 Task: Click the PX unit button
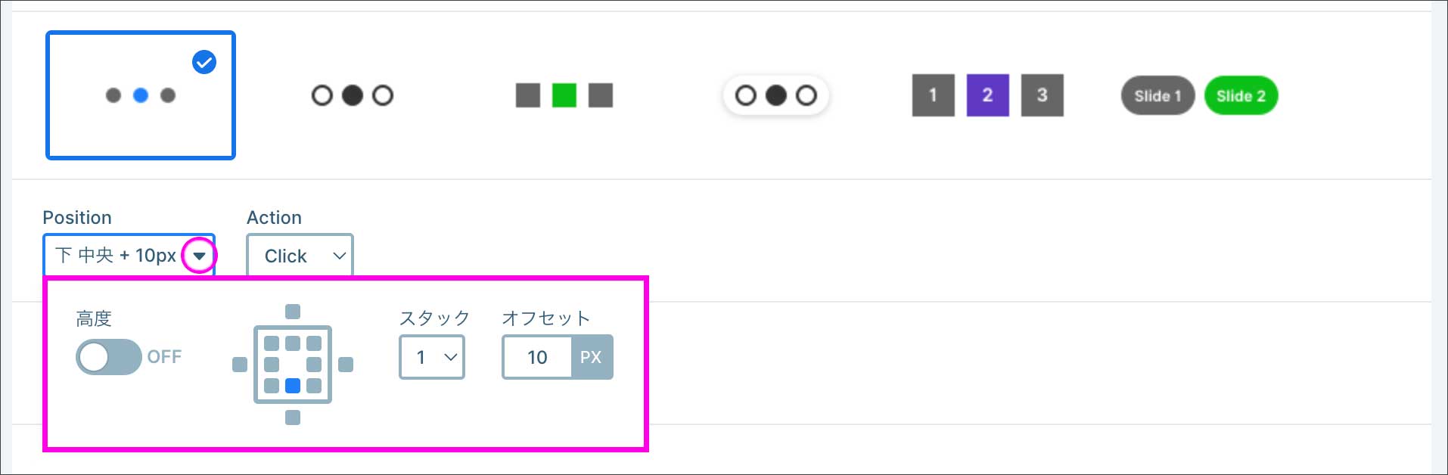(x=591, y=357)
